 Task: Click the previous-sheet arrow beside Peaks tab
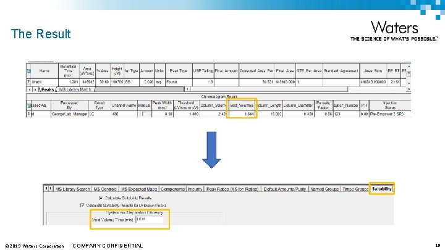[x=30, y=90]
